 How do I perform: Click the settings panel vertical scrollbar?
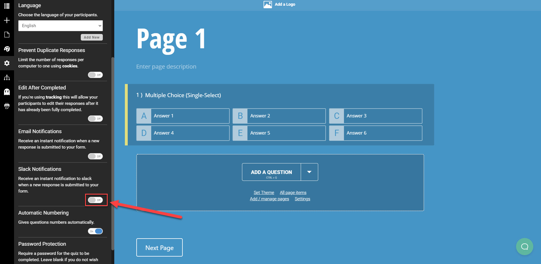coord(113,154)
